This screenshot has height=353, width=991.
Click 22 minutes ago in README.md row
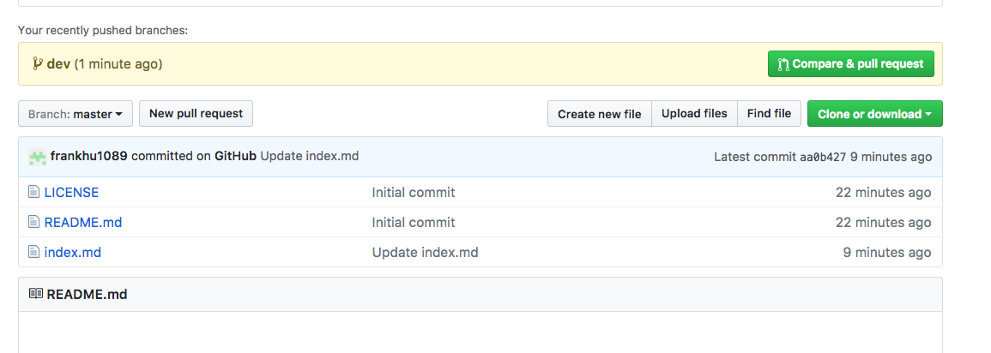[884, 222]
